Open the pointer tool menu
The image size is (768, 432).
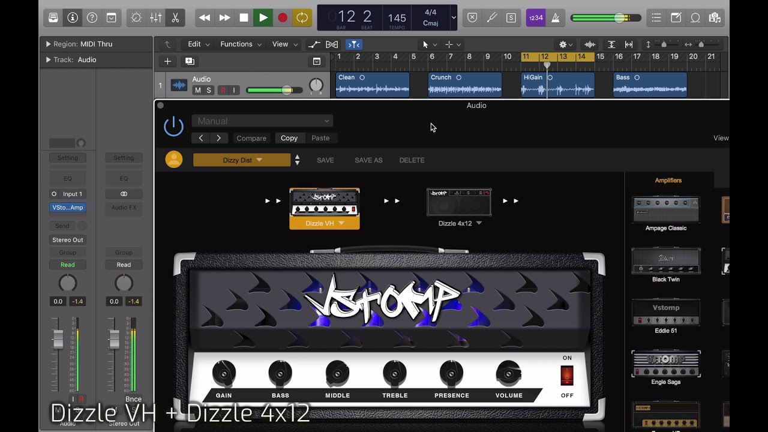point(428,44)
